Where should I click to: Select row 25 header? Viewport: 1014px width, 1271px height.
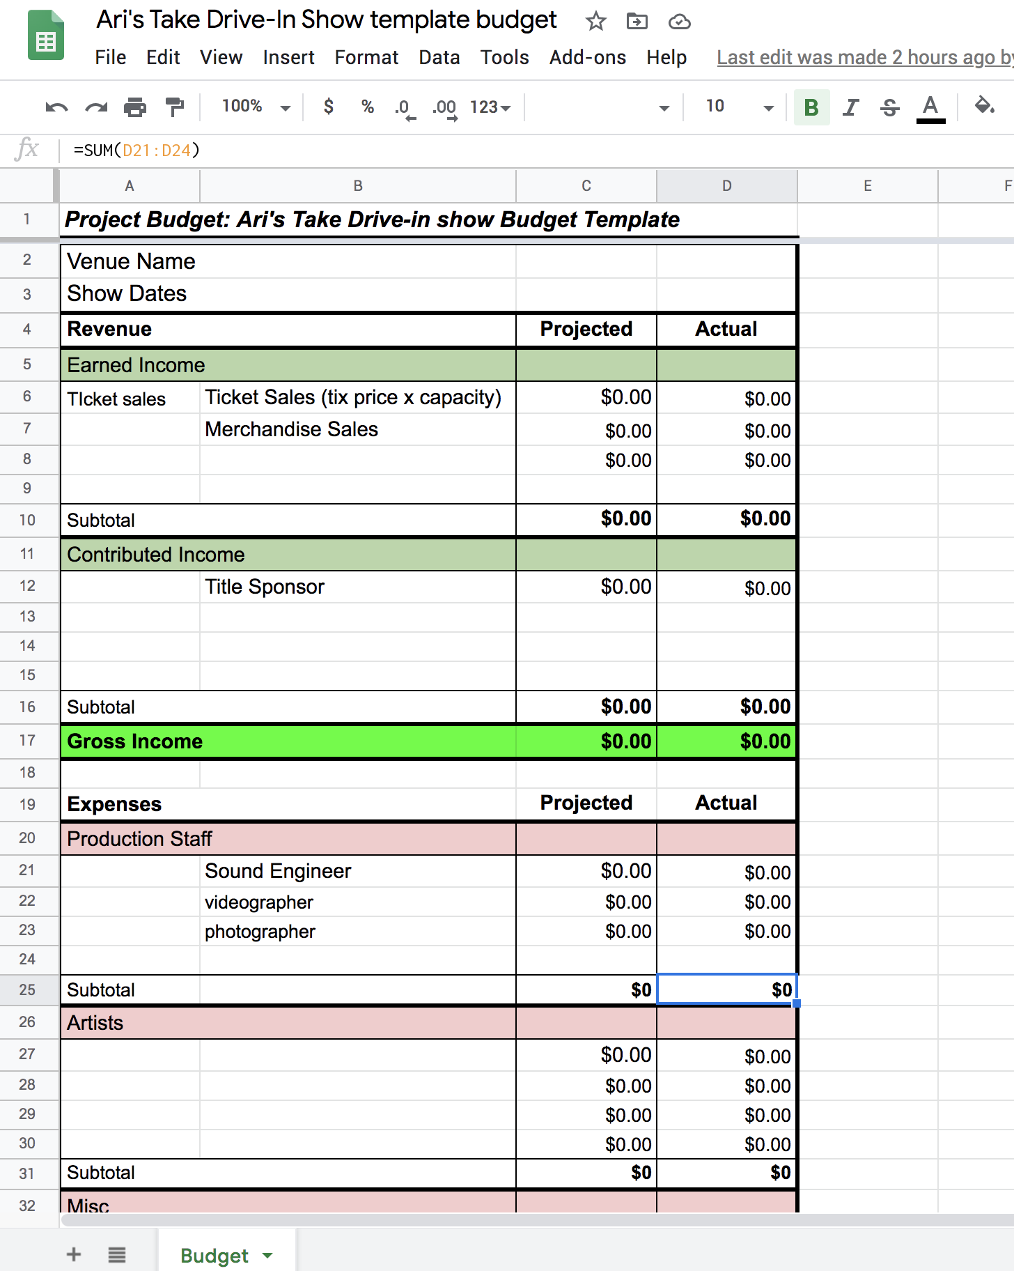[28, 990]
